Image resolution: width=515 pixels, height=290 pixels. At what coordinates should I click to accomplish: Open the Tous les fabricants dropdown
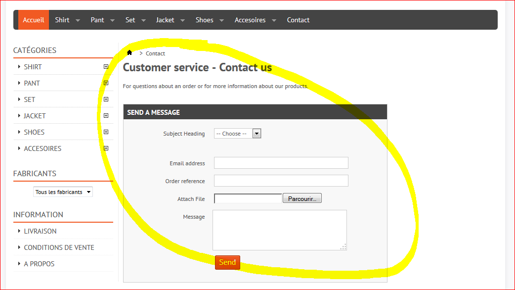tap(63, 192)
